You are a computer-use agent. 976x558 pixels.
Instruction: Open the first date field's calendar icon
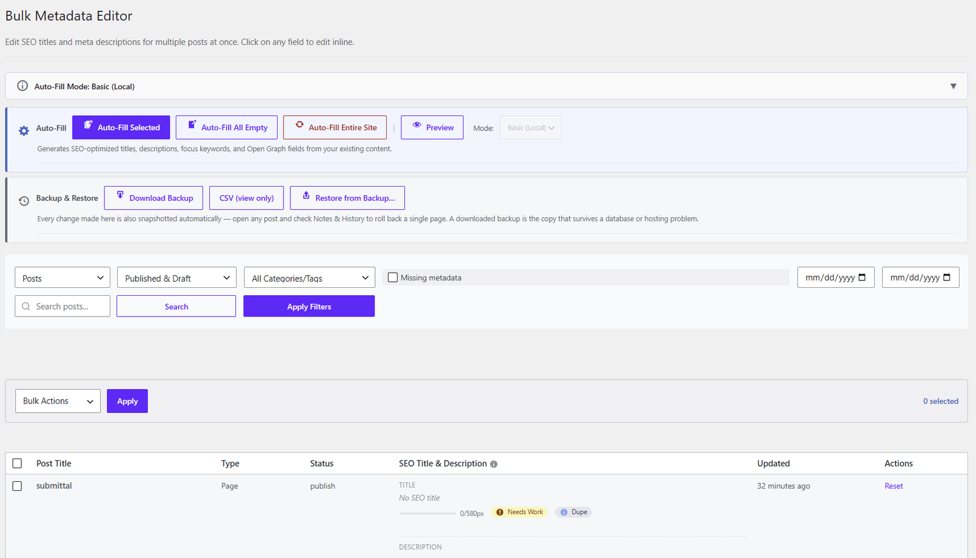[862, 277]
